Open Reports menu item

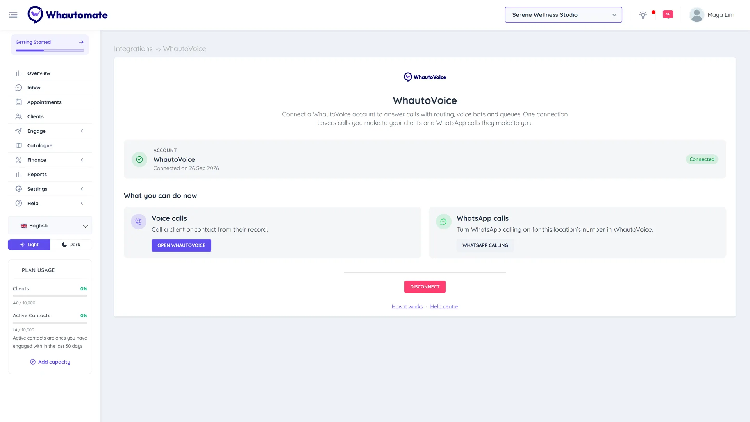(50, 174)
